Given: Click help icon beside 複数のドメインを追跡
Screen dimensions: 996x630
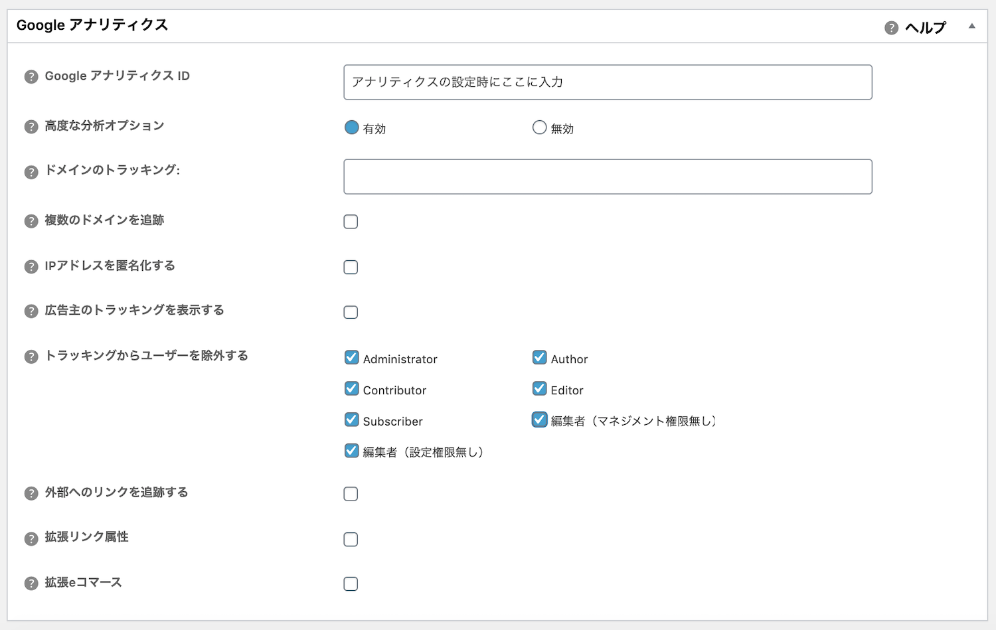Looking at the screenshot, I should click(x=31, y=221).
